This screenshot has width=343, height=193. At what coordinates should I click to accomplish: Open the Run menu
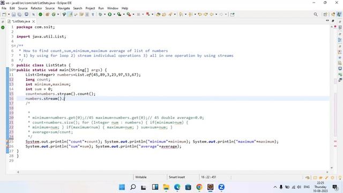point(101,9)
